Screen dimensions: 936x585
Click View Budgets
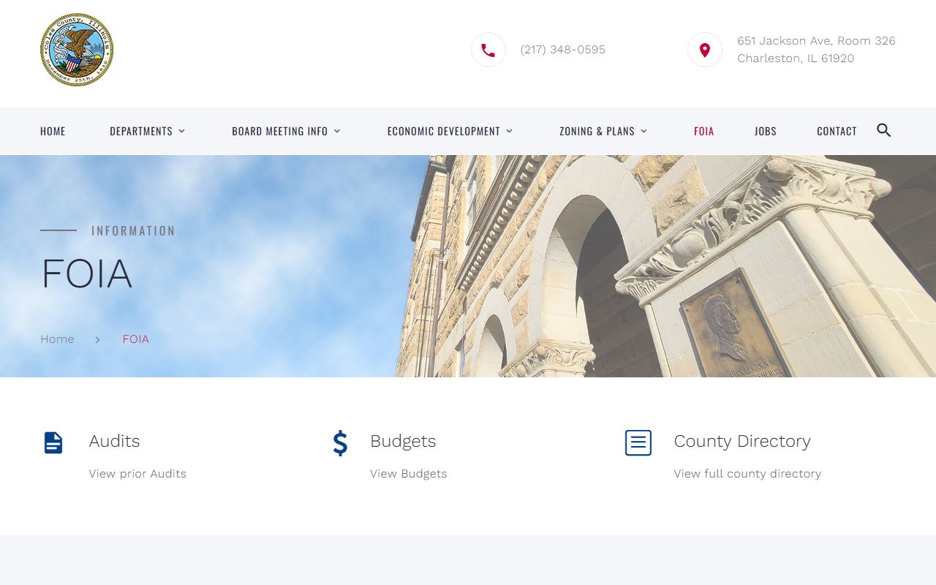[x=408, y=474]
